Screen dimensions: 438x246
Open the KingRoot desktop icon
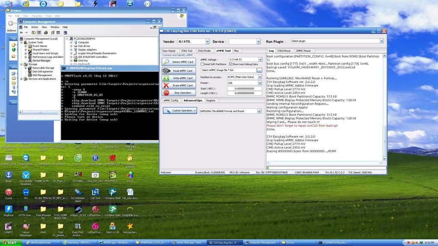[x=9, y=211]
